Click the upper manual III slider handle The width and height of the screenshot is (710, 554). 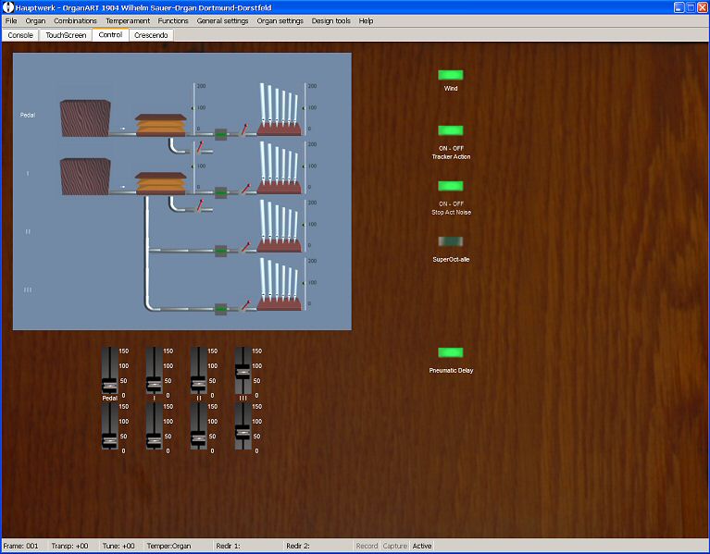click(243, 372)
